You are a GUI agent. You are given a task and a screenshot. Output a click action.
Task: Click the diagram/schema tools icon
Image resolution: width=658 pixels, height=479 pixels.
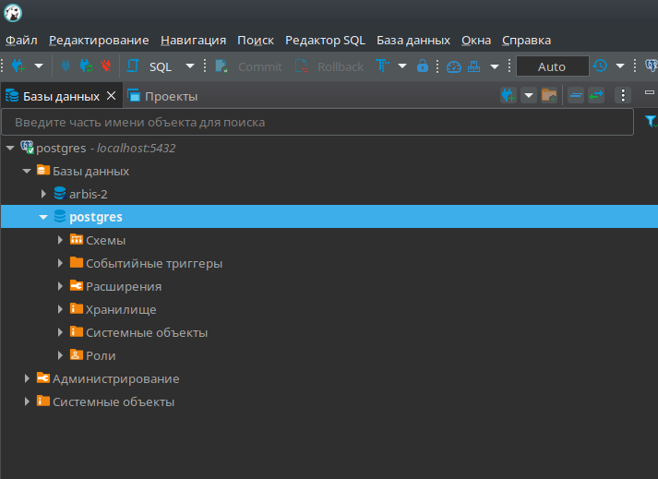[x=473, y=66]
